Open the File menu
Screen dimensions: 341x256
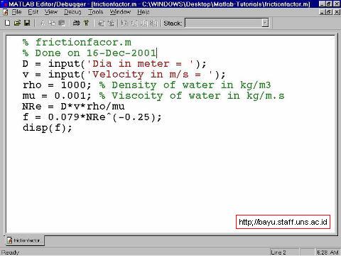coord(16,12)
